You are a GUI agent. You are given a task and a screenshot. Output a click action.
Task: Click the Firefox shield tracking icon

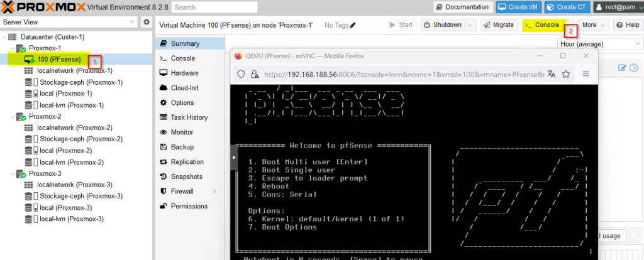coord(241,74)
